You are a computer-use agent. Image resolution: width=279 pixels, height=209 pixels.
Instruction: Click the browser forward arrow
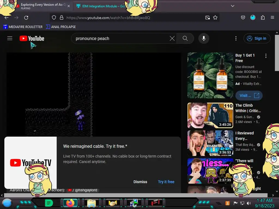[x=16, y=18]
